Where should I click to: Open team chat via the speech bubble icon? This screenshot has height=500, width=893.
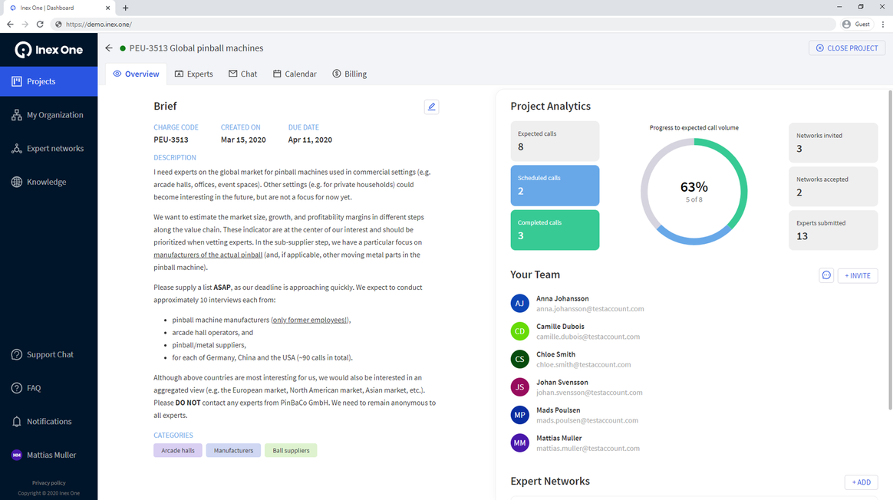pyautogui.click(x=826, y=275)
